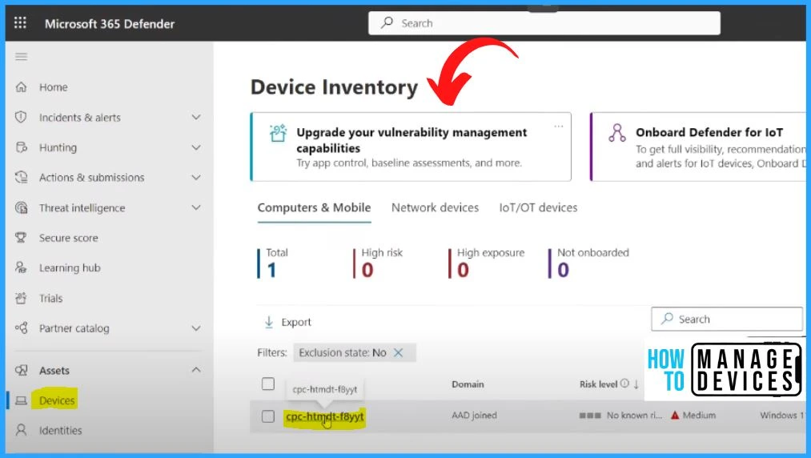Open Secure score page
This screenshot has height=458, width=811.
click(x=68, y=238)
